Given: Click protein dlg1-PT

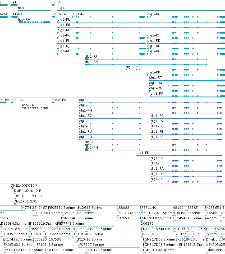Looking at the screenshot, I should (187, 166).
